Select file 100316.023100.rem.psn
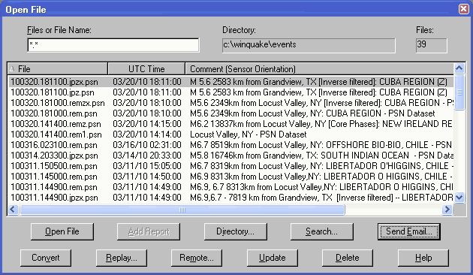This screenshot has height=275, width=473. coord(54,145)
